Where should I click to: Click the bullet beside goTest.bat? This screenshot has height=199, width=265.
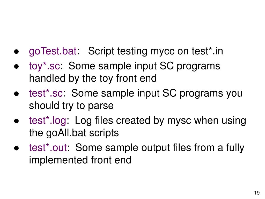point(16,52)
